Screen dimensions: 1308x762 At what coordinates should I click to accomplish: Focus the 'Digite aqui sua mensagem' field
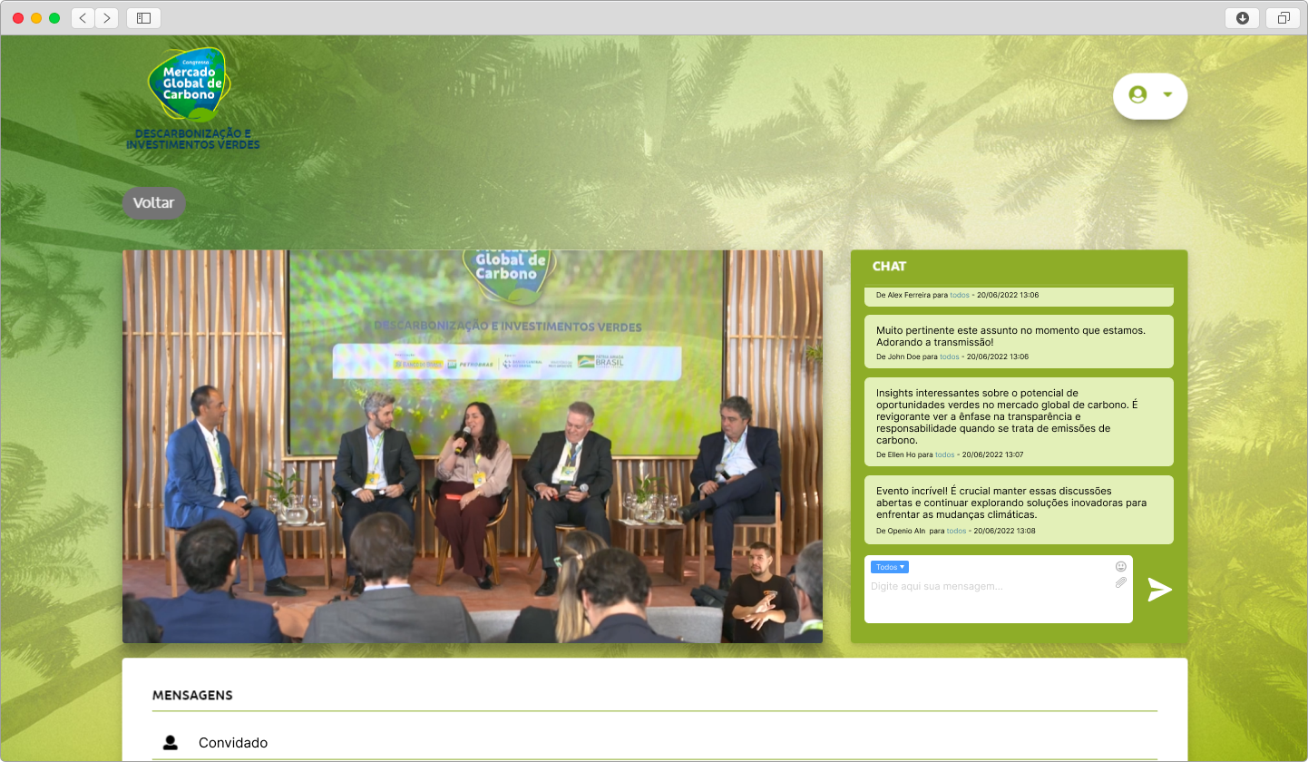point(989,595)
